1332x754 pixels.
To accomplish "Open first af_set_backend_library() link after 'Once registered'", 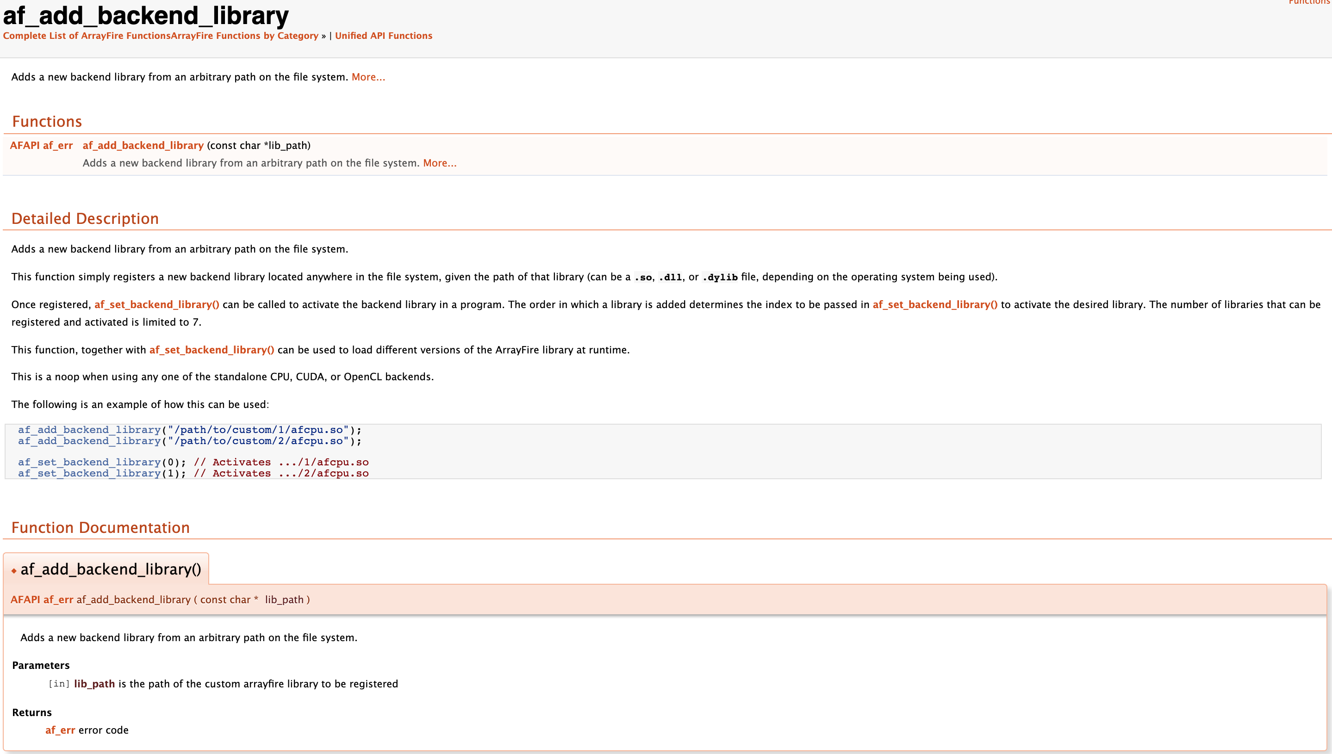I will tap(156, 304).
